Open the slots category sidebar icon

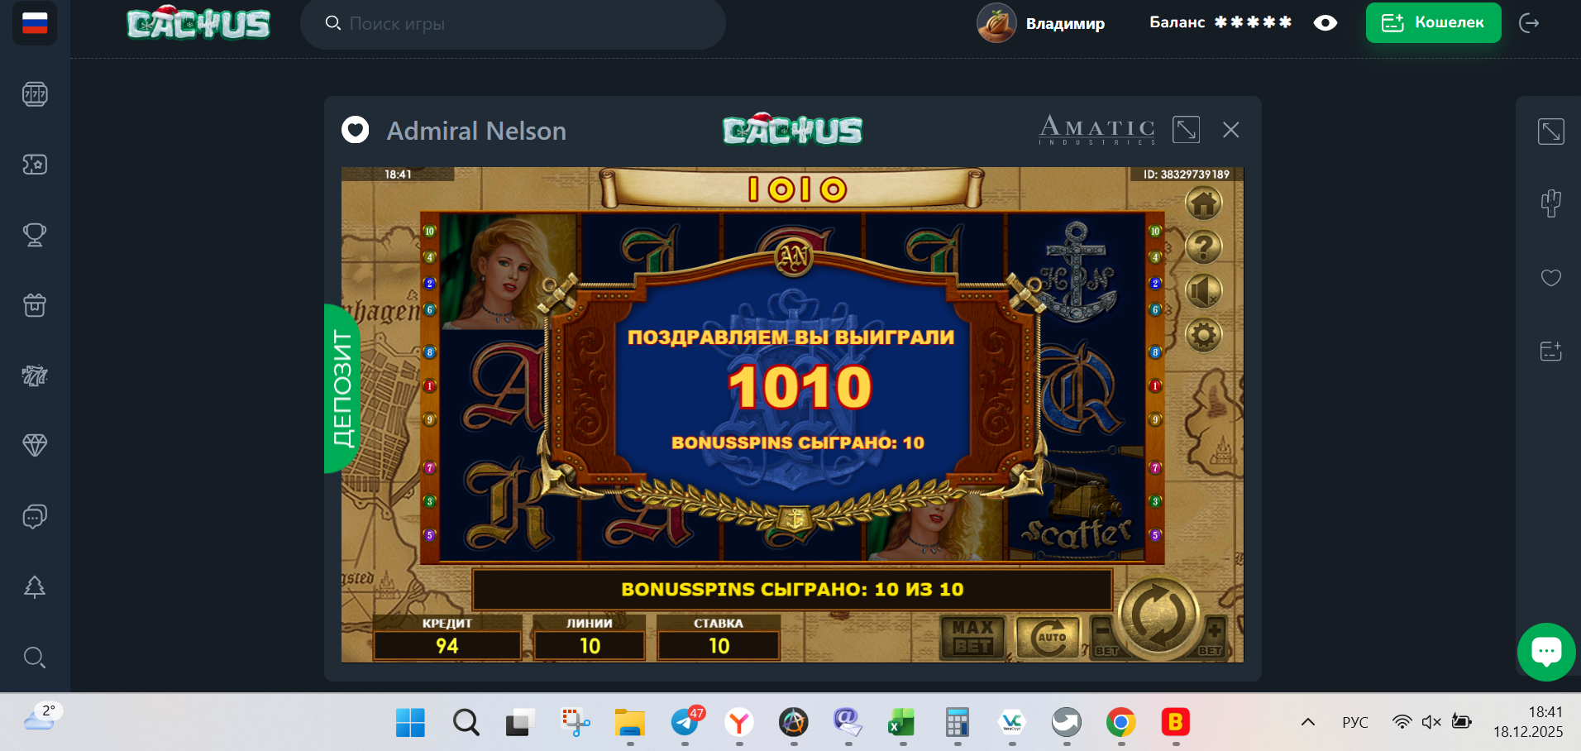35,94
